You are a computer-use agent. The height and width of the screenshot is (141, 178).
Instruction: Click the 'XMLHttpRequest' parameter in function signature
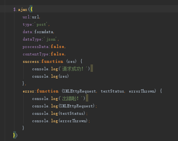click(x=79, y=91)
